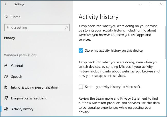Open the General privacy page

pos(17,66)
